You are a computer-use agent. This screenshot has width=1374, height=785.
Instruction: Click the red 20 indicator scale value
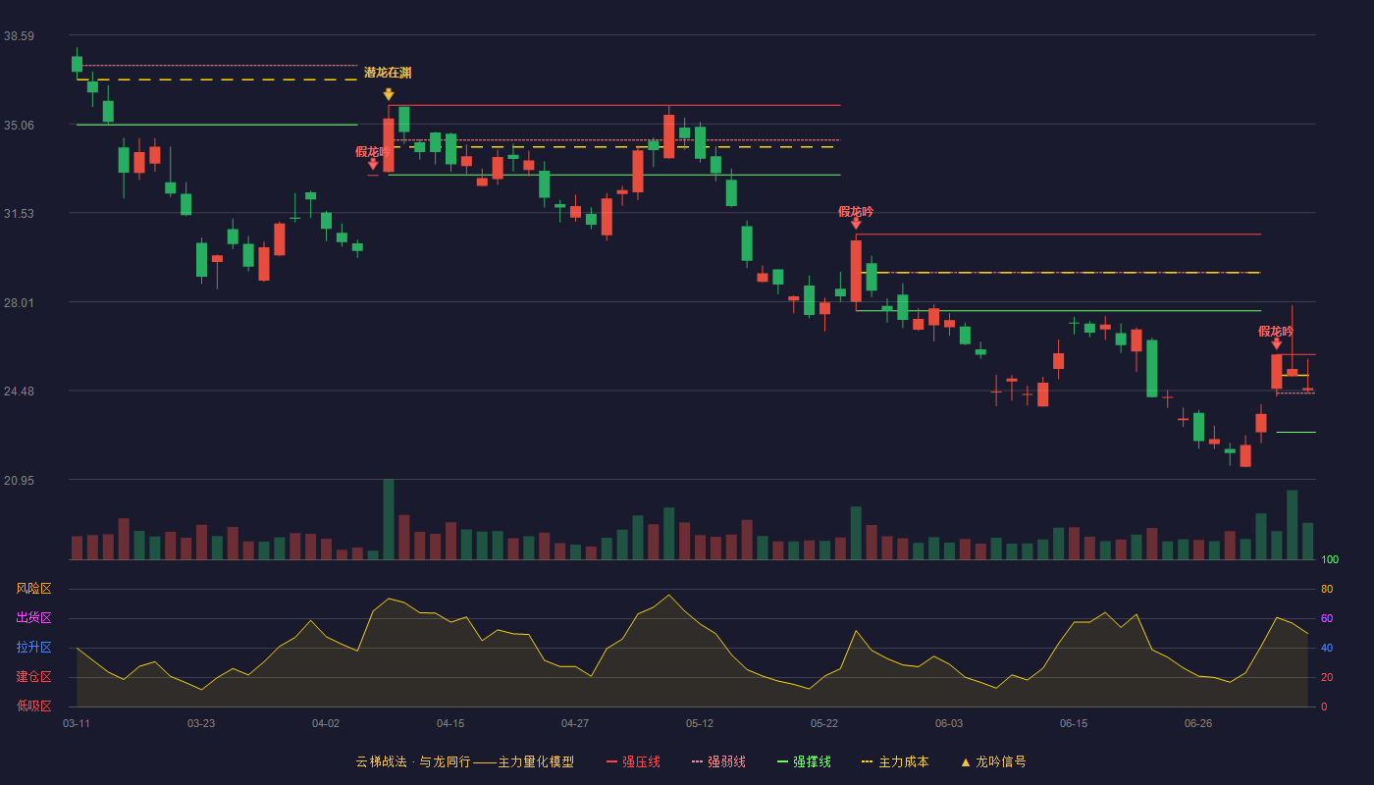click(x=1327, y=677)
